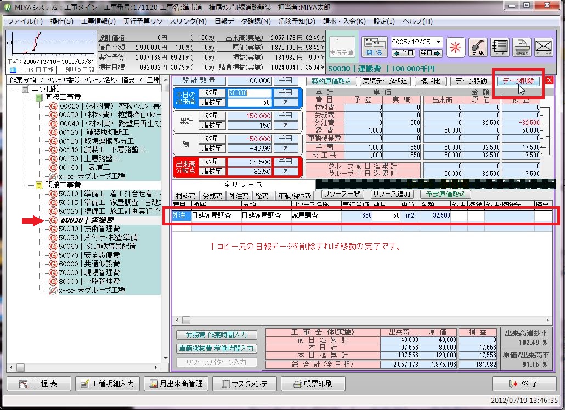Switch to the 材料費 tab
565x410 pixels.
pyautogui.click(x=185, y=196)
